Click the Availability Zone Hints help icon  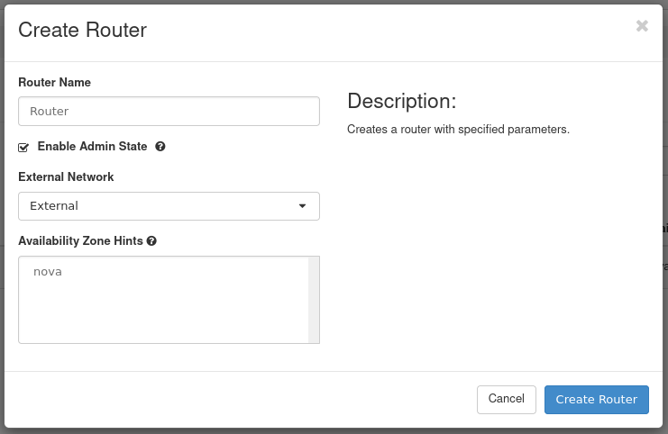[x=151, y=241]
